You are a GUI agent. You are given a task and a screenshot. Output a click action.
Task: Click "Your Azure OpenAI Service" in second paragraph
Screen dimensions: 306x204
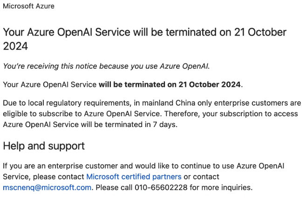(50, 84)
